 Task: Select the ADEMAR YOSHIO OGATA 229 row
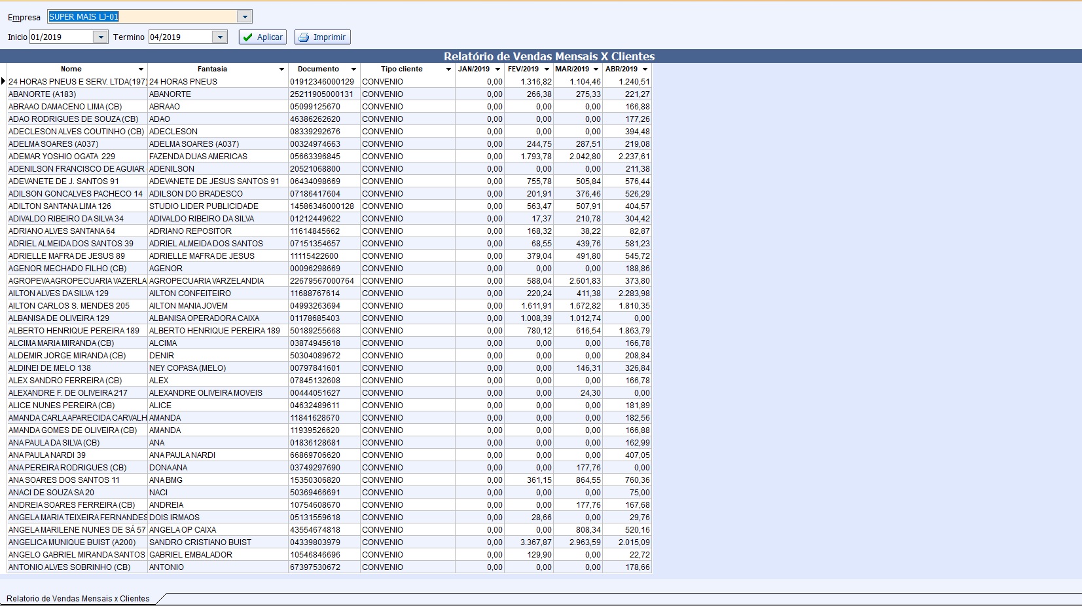point(62,157)
